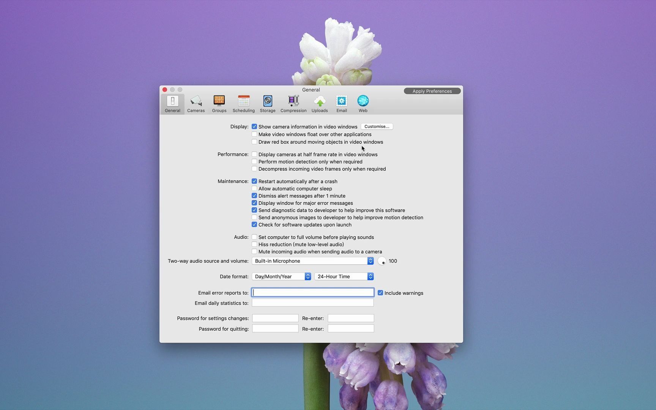
Task: Uncheck Check for software updates upon launch
Action: [x=254, y=224]
